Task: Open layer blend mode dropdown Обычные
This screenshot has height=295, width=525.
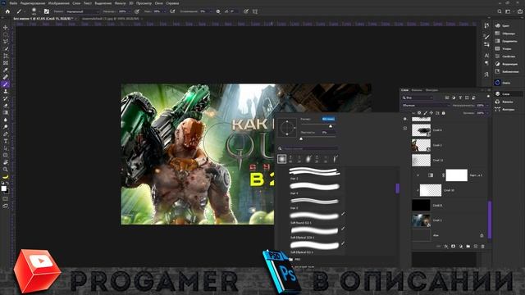Action: point(426,106)
